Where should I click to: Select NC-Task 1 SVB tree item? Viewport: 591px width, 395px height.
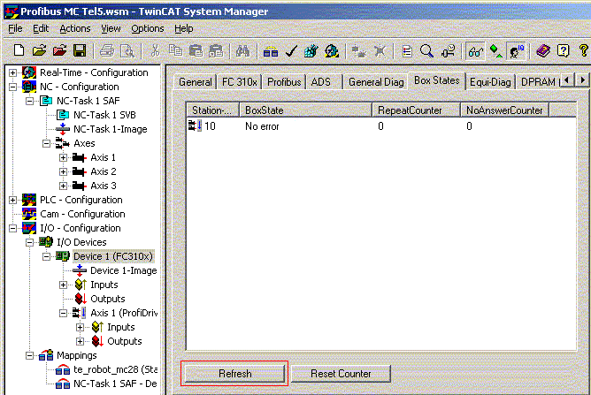click(104, 115)
